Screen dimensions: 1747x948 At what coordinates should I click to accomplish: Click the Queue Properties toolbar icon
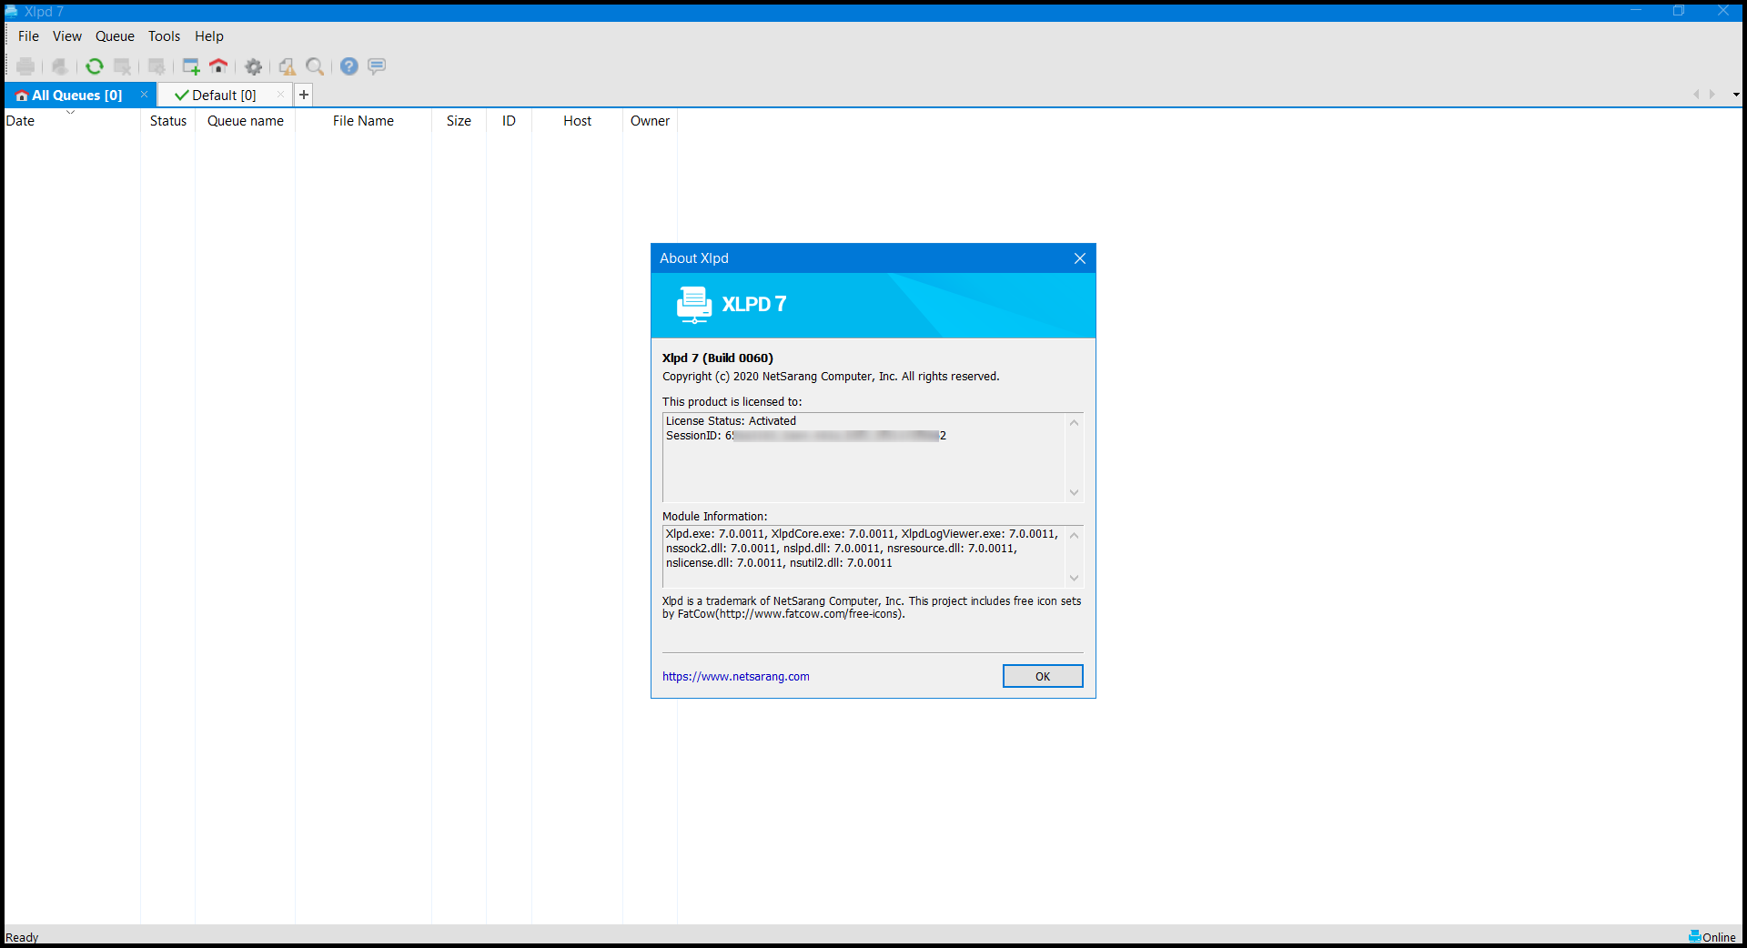tap(157, 66)
